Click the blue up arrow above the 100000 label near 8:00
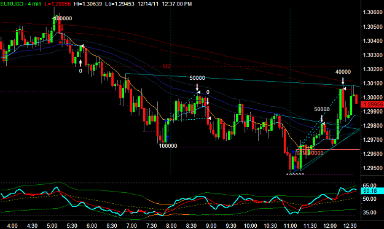This screenshot has width=384, height=229. [x=168, y=138]
